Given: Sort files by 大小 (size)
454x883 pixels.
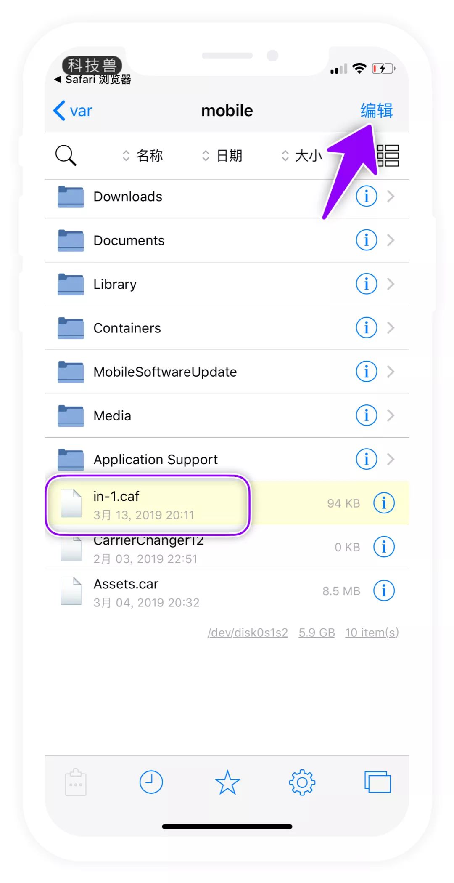Looking at the screenshot, I should 302,156.
